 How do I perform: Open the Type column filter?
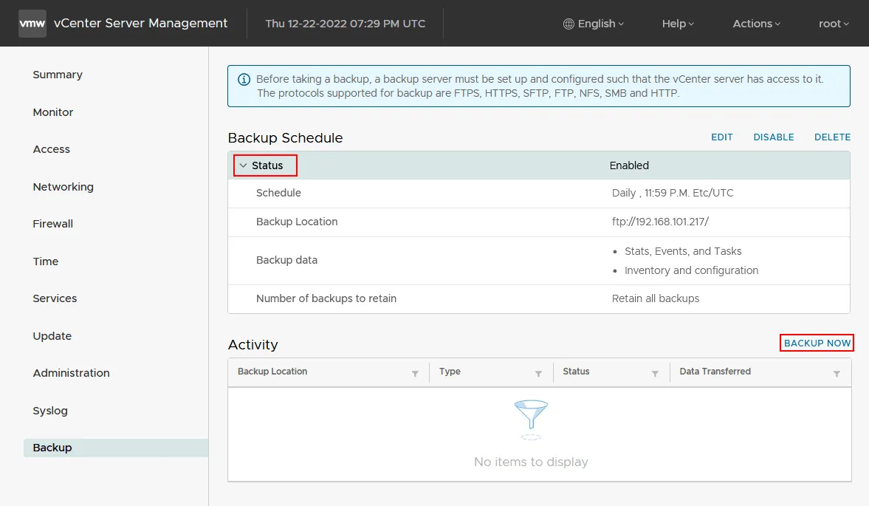pos(538,374)
